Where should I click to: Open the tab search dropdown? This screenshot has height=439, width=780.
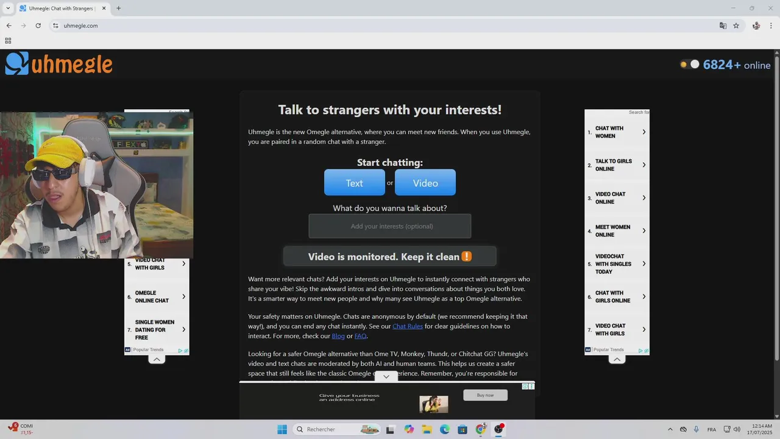[8, 9]
